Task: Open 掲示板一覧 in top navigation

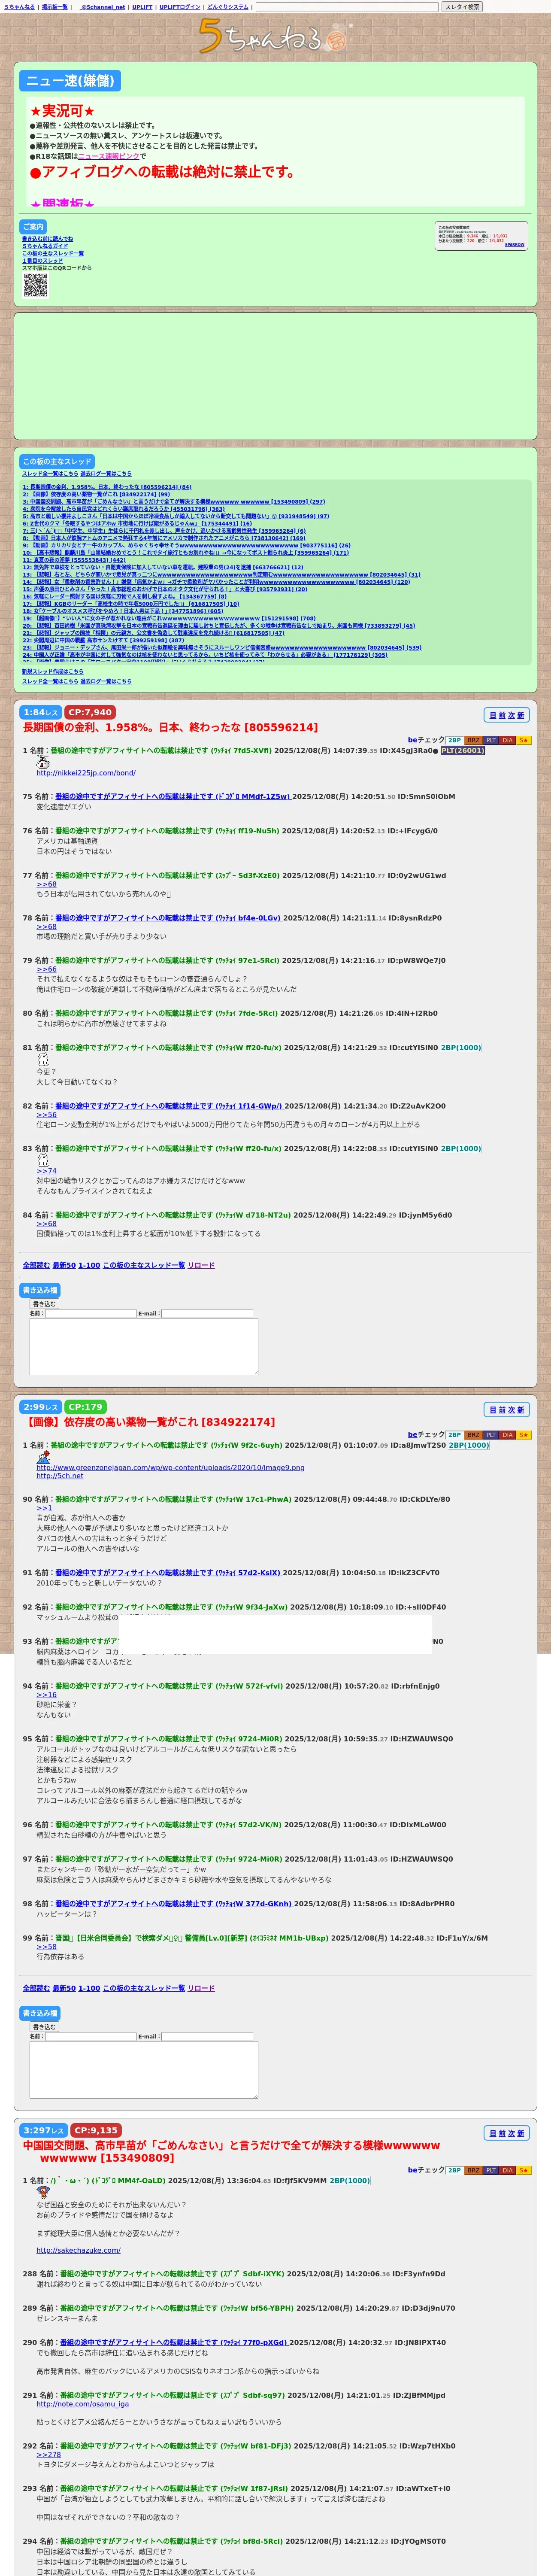Action: [55, 7]
